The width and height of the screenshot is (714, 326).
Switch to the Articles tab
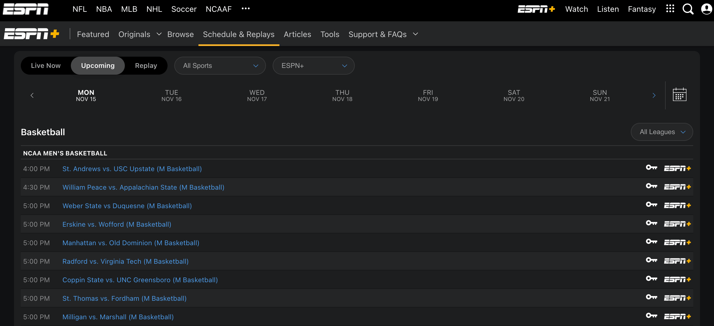(x=297, y=34)
